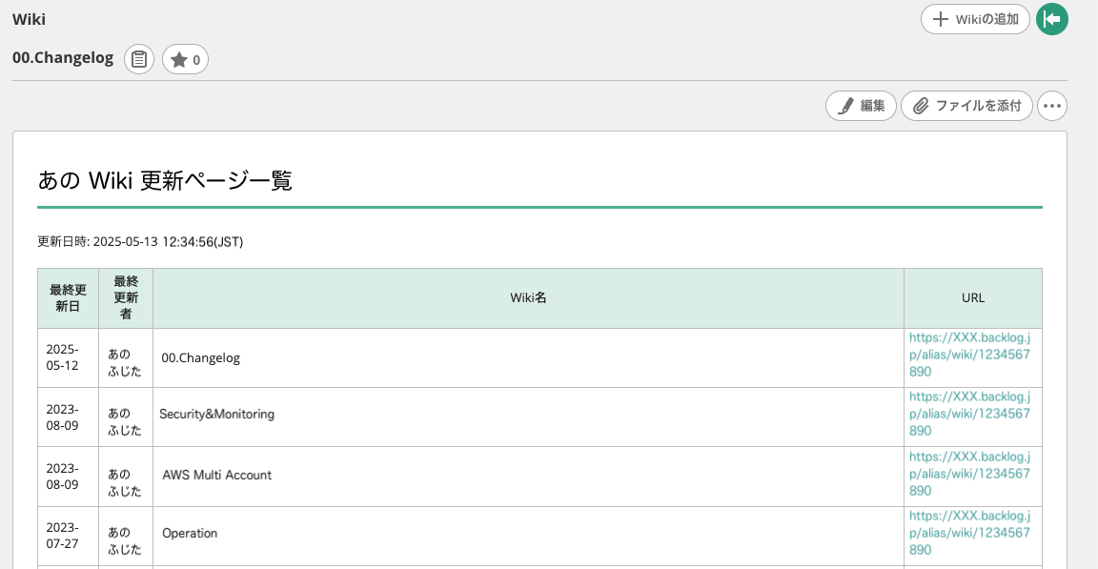This screenshot has width=1098, height=569.
Task: Open the 編集 edit button
Action: (861, 106)
